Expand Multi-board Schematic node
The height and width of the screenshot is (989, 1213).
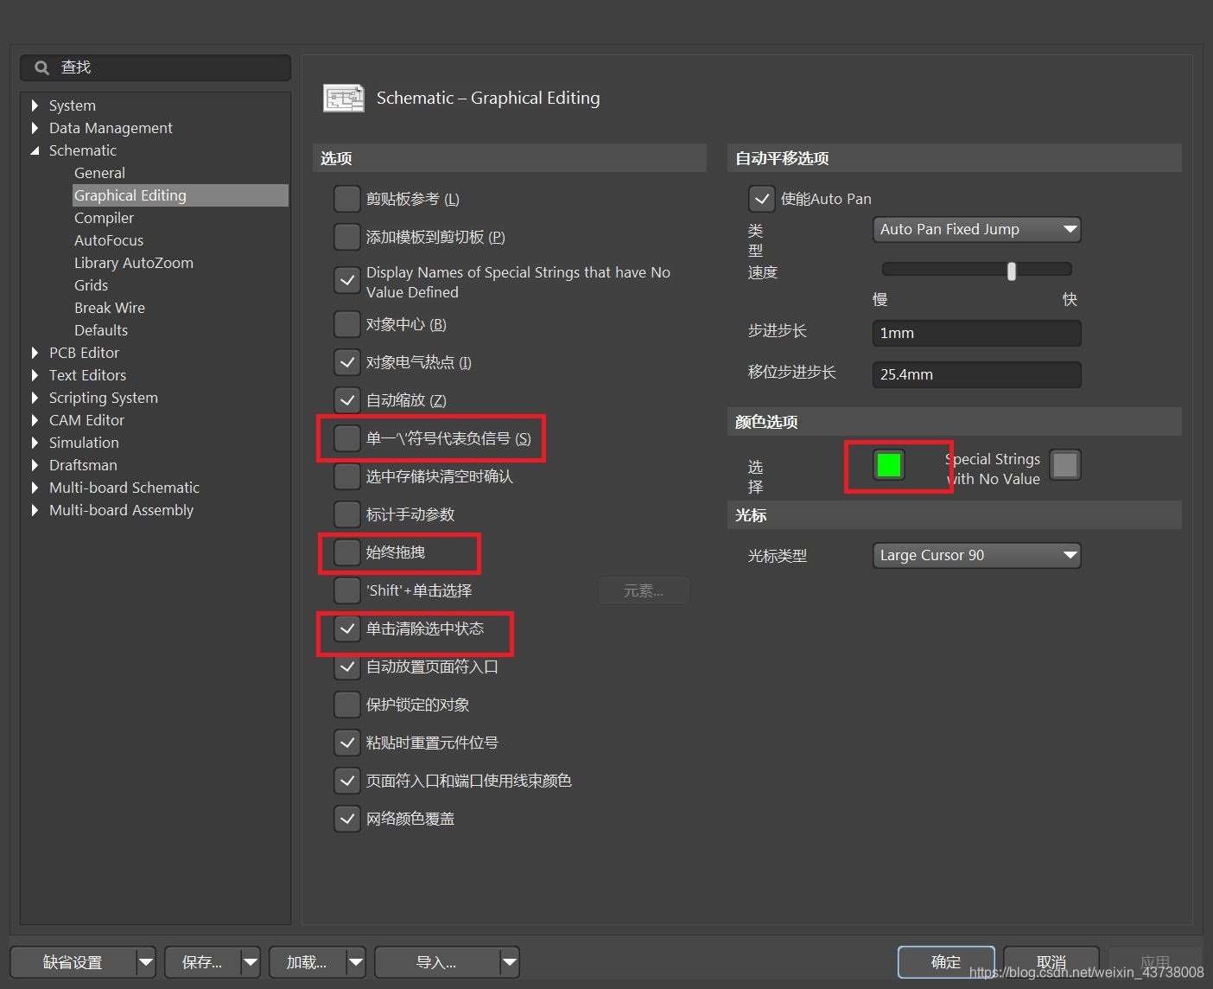pos(35,488)
